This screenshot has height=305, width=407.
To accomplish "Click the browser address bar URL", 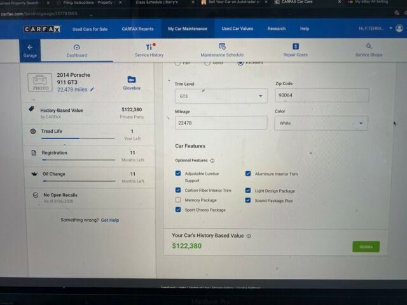I will (39, 13).
